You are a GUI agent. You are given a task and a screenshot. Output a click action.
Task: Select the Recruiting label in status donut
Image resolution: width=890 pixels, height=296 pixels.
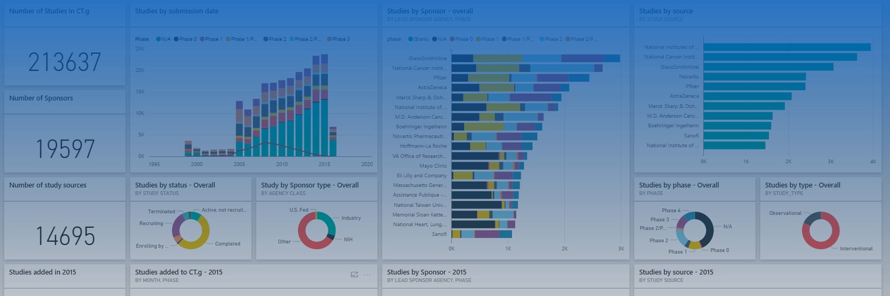151,224
